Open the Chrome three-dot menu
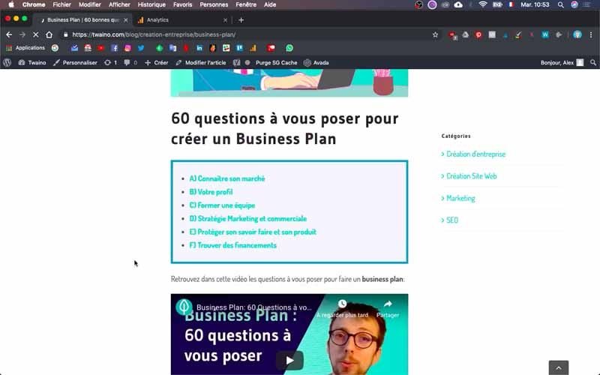 point(591,34)
